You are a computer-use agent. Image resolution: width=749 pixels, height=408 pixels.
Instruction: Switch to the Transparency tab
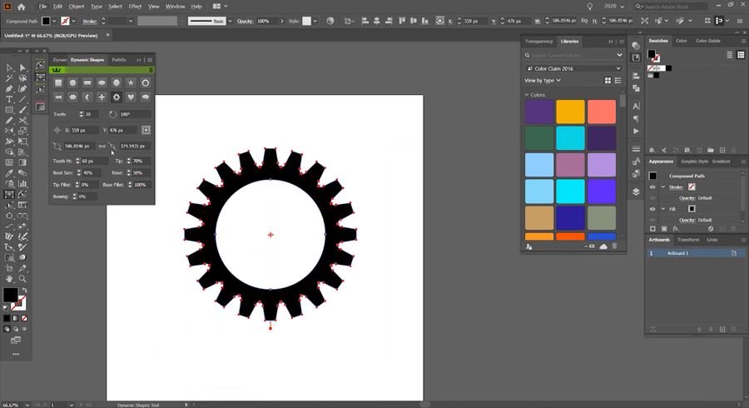(x=539, y=41)
